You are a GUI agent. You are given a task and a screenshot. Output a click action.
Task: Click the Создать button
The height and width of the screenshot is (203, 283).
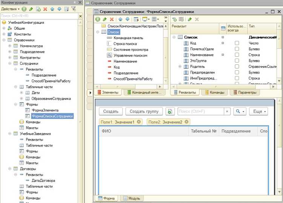111,111
